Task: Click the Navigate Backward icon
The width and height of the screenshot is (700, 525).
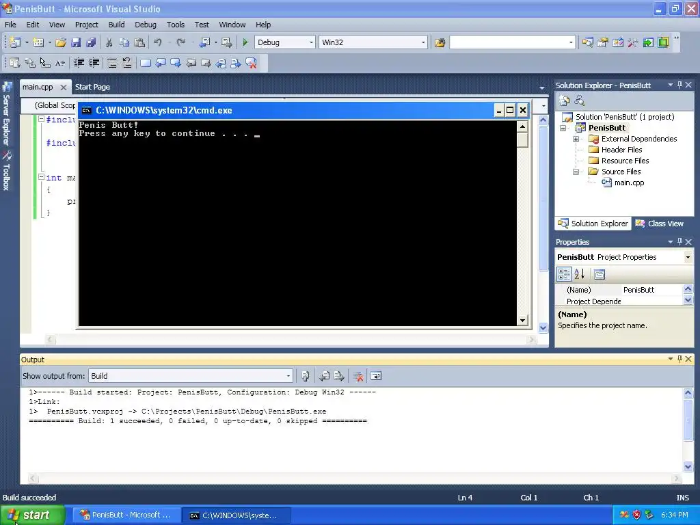Action: 204,42
